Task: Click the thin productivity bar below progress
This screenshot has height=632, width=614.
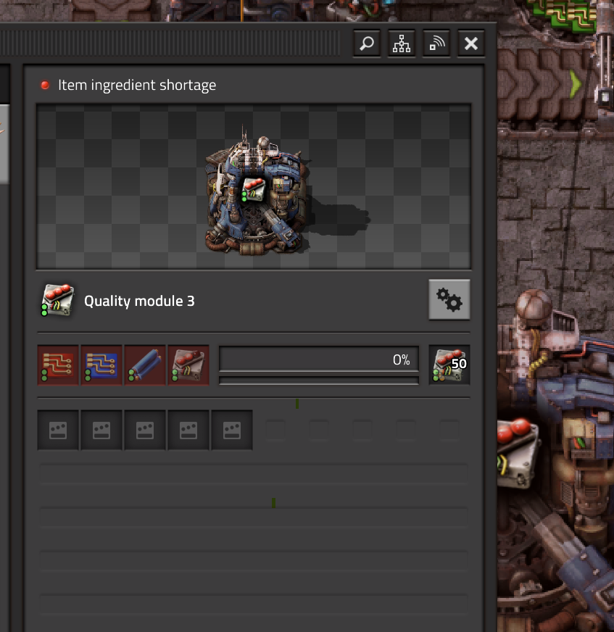Action: [x=319, y=381]
